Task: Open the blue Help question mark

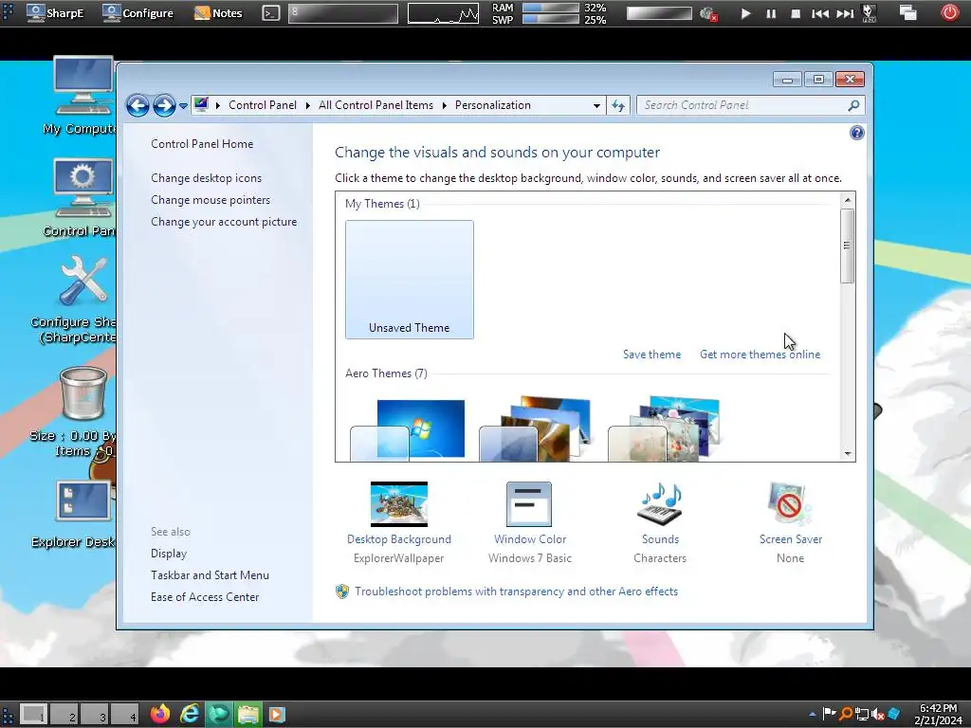Action: coord(857,133)
